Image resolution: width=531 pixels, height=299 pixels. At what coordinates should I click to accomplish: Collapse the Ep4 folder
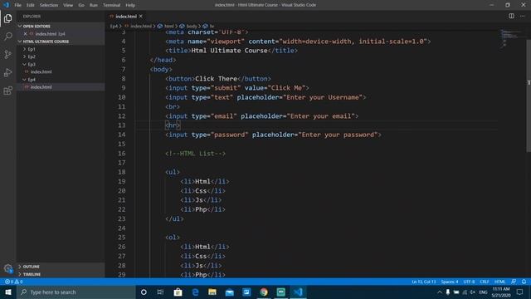tap(24, 80)
